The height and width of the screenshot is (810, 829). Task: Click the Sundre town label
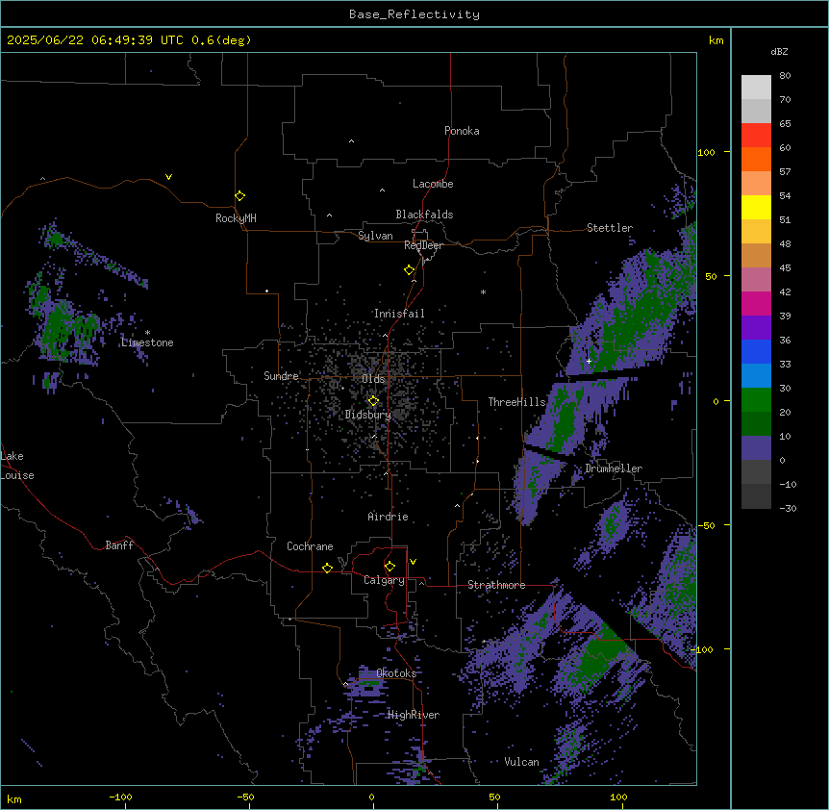(281, 376)
